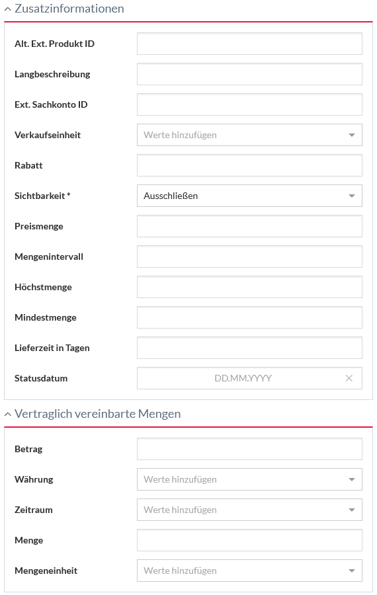This screenshot has width=377, height=595.
Task: Clear the Statusdatum date with X icon
Action: [x=349, y=378]
